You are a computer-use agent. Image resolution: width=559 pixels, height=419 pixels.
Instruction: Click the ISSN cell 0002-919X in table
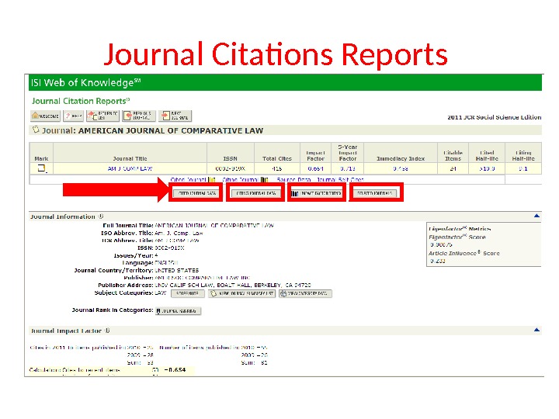coord(230,168)
